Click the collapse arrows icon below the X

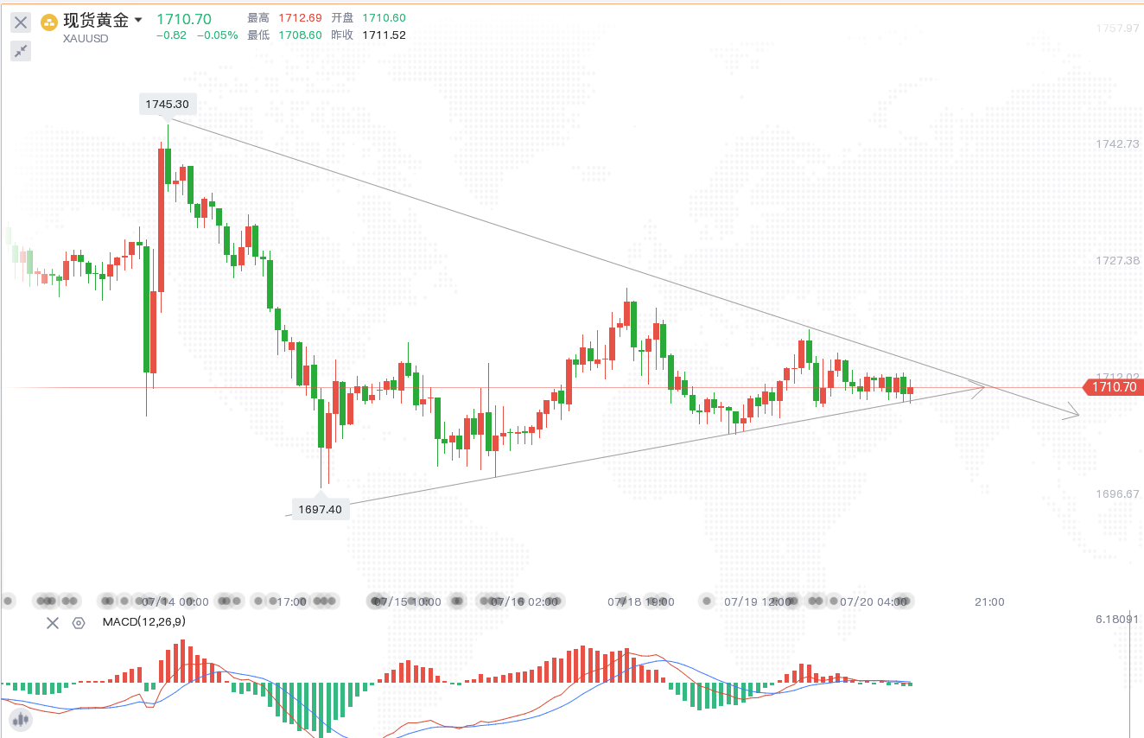(x=21, y=51)
